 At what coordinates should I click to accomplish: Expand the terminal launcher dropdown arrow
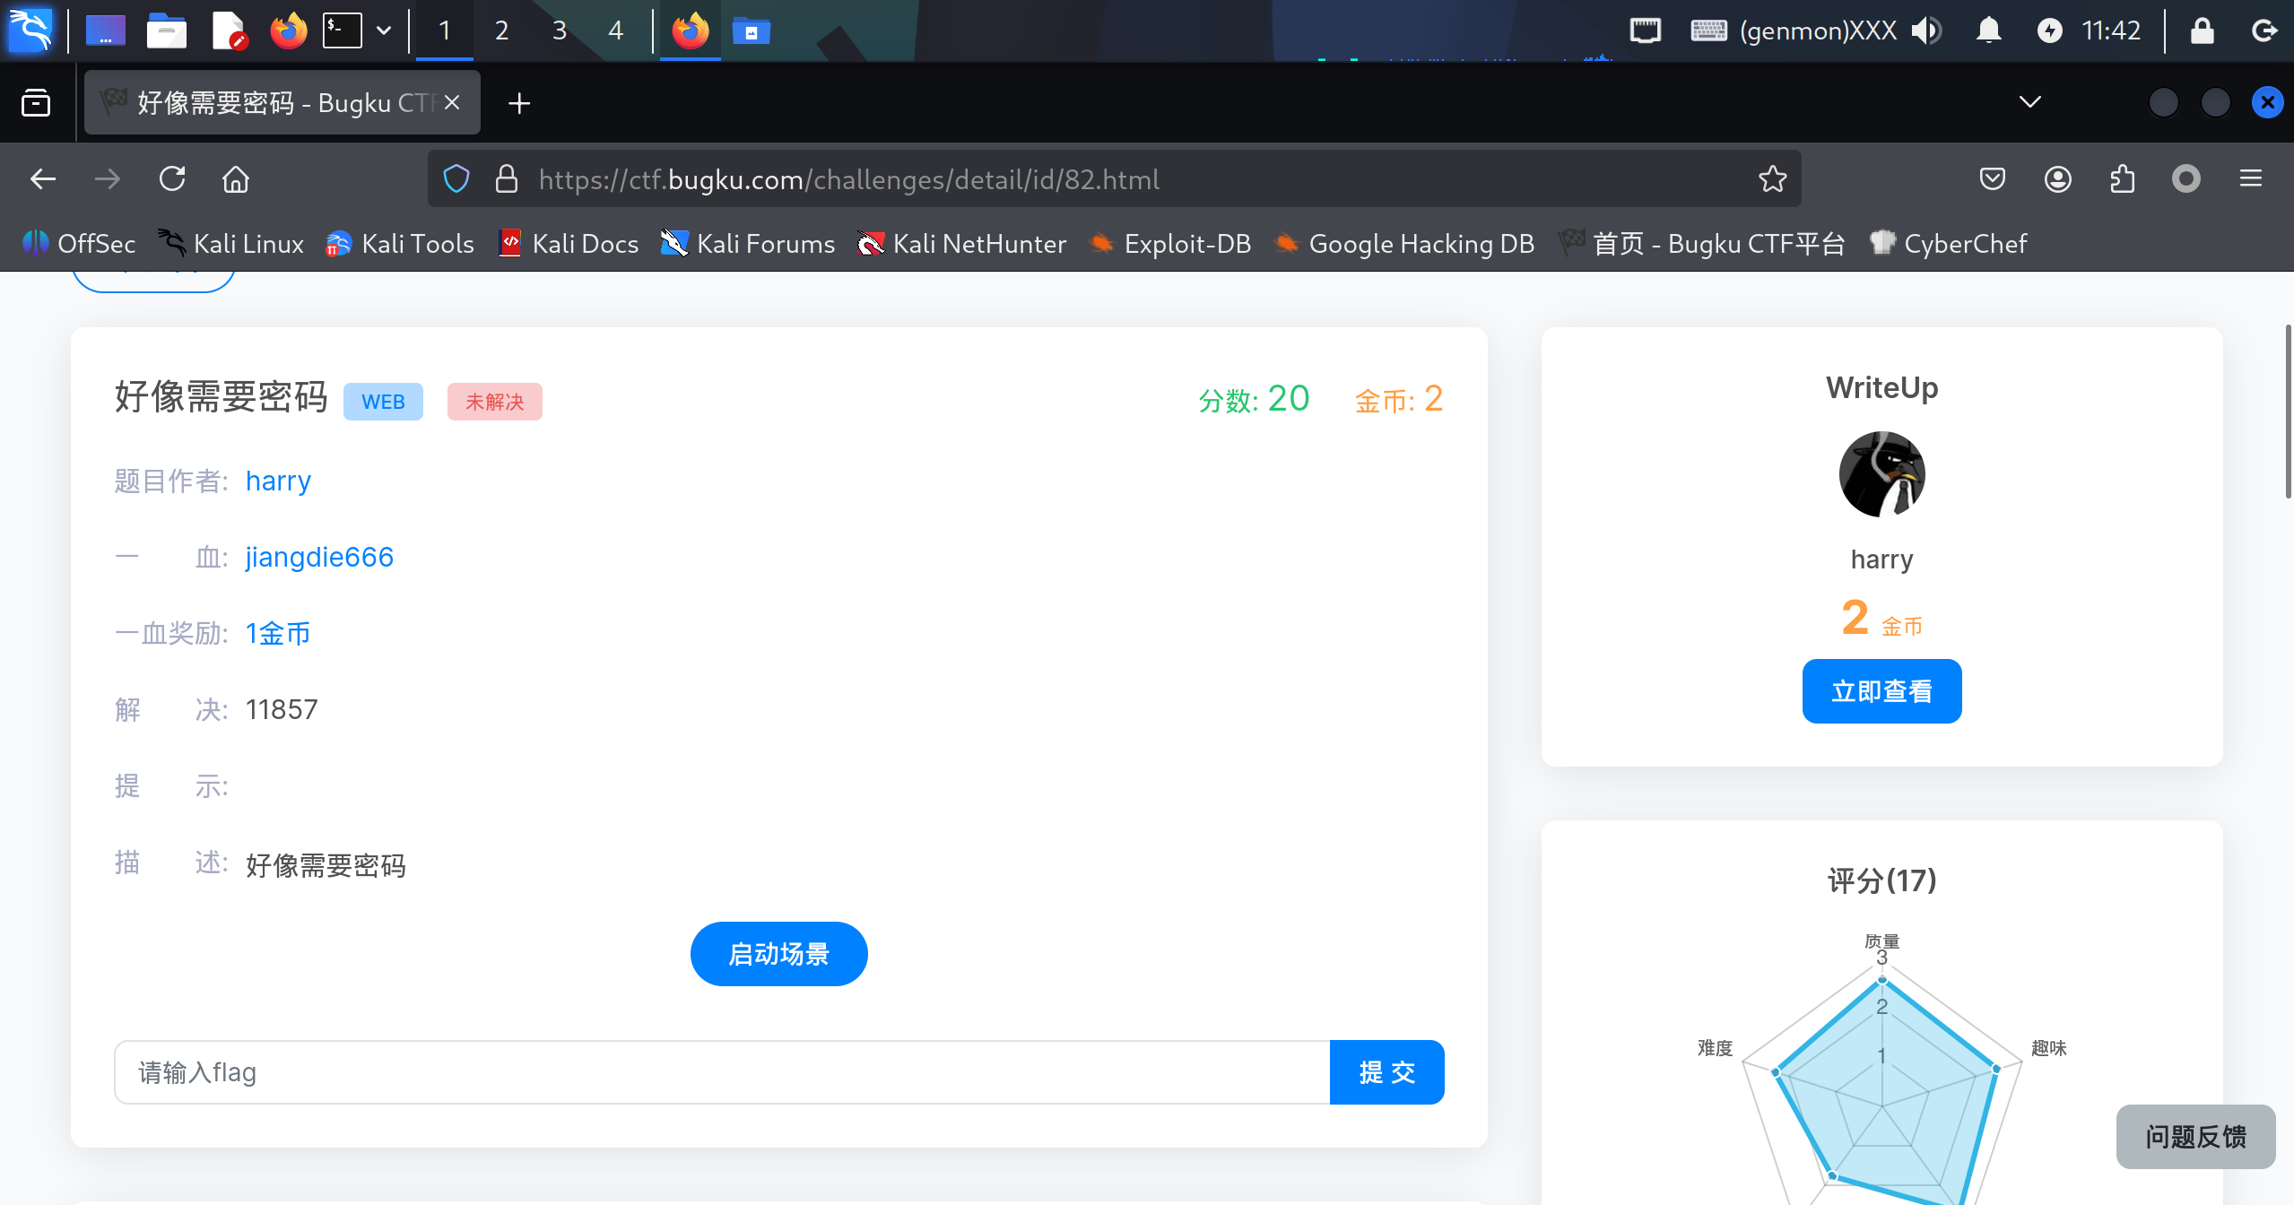pyautogui.click(x=384, y=30)
